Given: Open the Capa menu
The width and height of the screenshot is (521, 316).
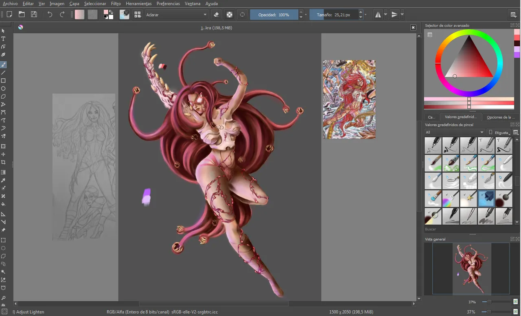Looking at the screenshot, I should point(74,4).
